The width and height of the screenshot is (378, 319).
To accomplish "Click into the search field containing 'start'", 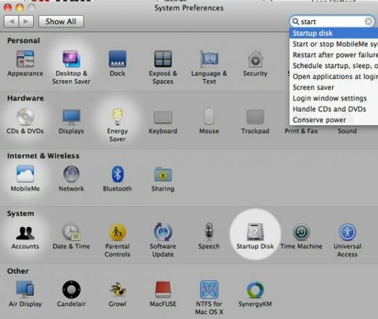I will 332,21.
